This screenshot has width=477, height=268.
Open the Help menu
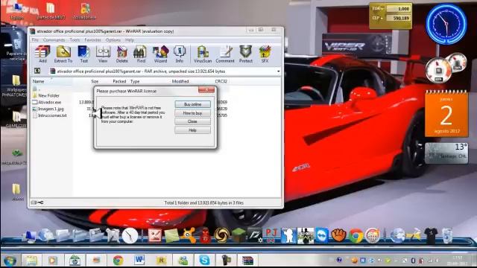(130, 39)
